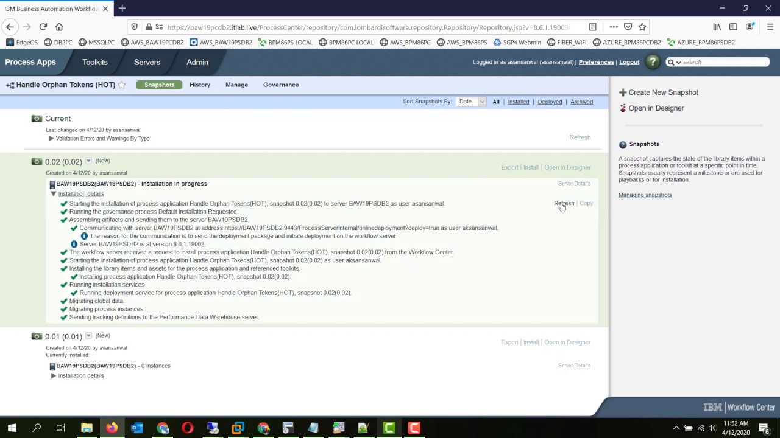The image size is (780, 438).
Task: Open the dropdown arrow next to 0.02 (0.02)
Action: click(x=88, y=161)
